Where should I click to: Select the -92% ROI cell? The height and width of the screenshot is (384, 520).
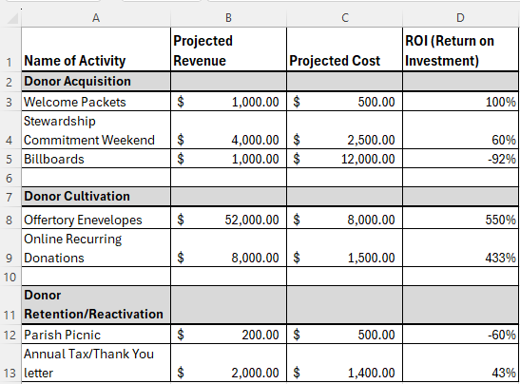[461, 159]
